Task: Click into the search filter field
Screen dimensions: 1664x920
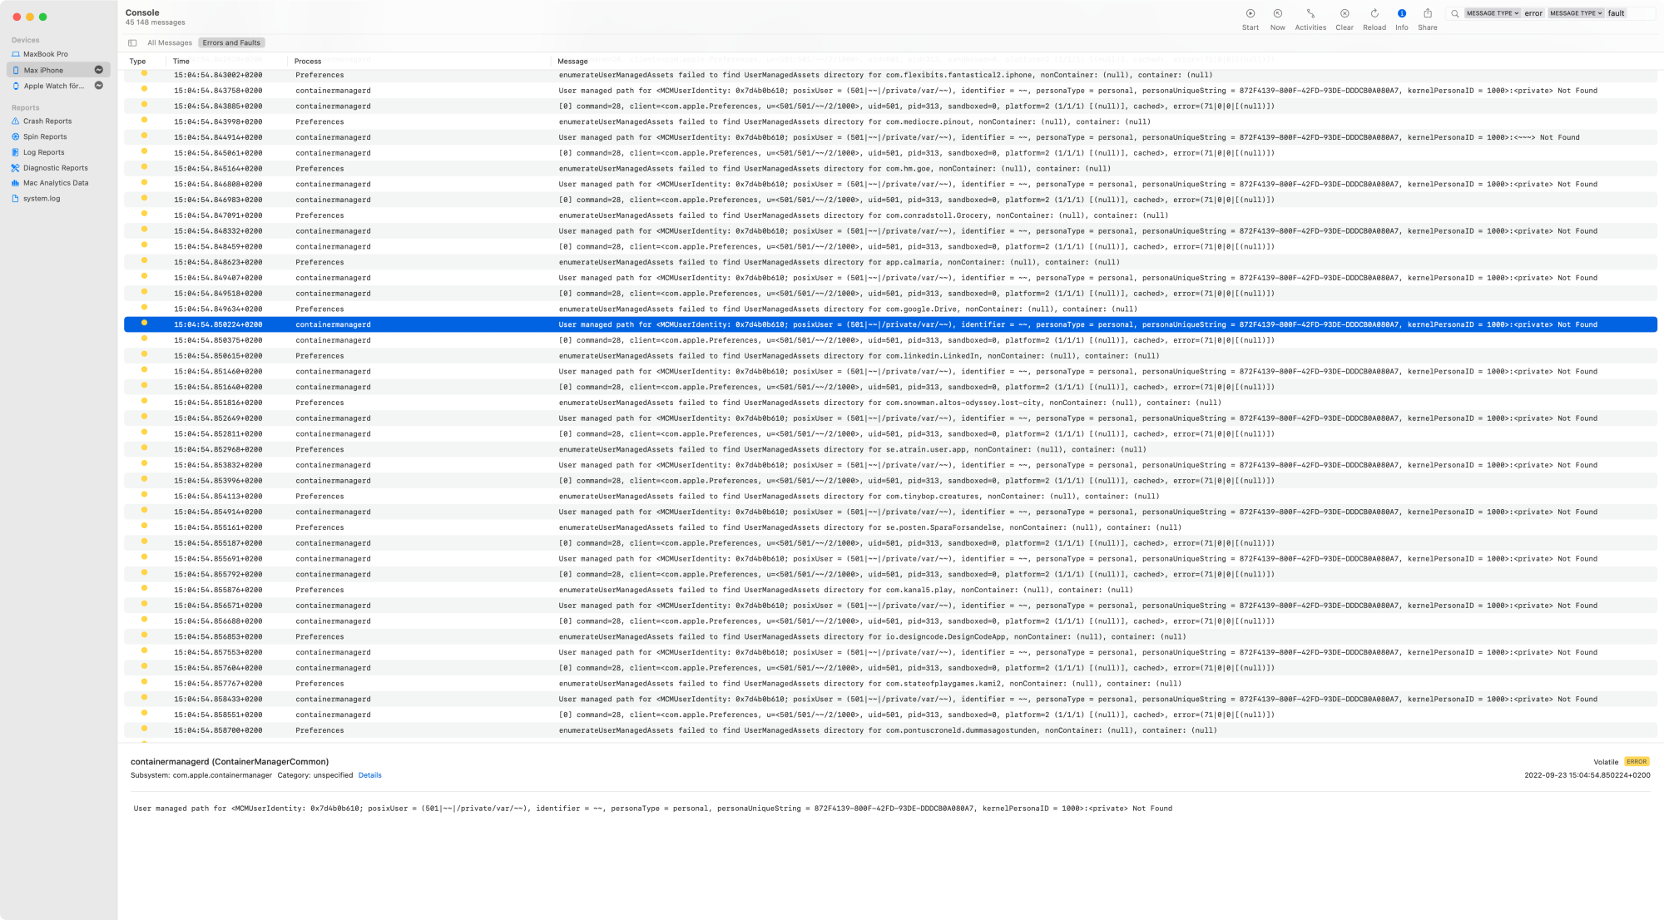Action: [x=1639, y=13]
